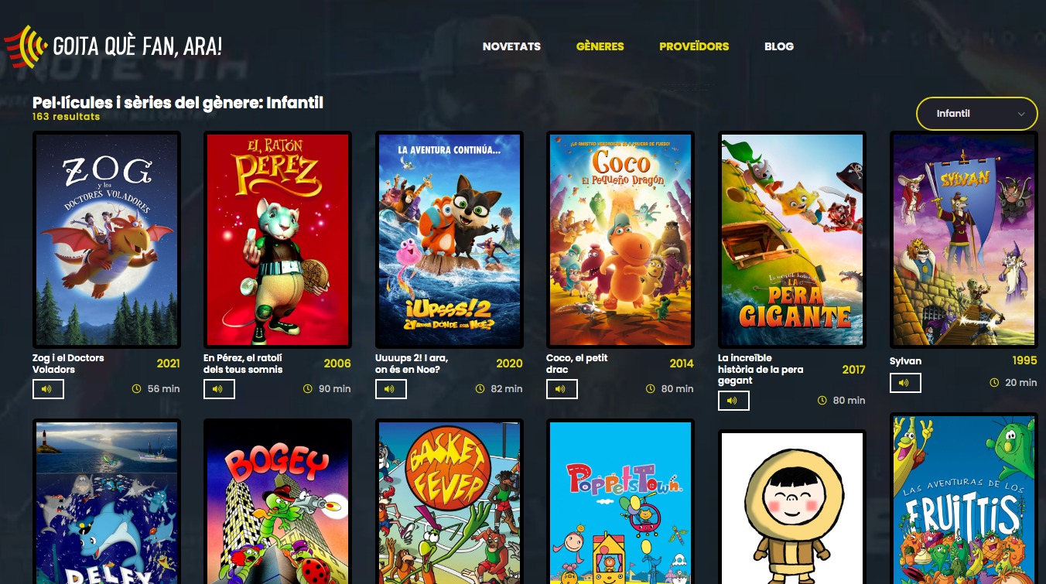This screenshot has height=584, width=1046.
Task: Click the year 2017 next to pera gegant
Action: click(854, 370)
